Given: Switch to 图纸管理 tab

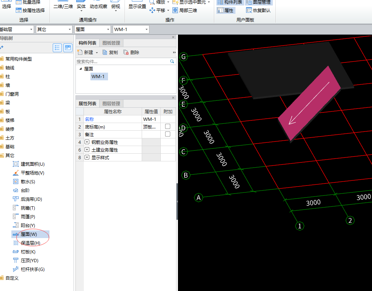Looking at the screenshot, I should click(111, 43).
